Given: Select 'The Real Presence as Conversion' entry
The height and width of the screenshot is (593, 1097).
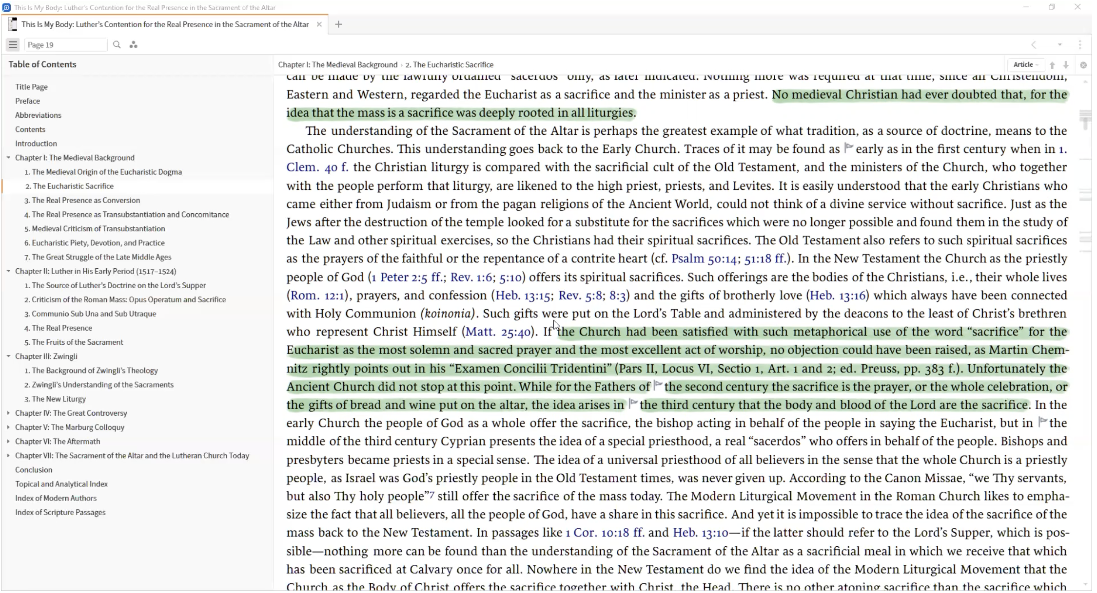Looking at the screenshot, I should pos(86,200).
